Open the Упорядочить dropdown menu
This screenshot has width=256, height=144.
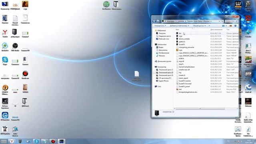click(x=160, y=26)
